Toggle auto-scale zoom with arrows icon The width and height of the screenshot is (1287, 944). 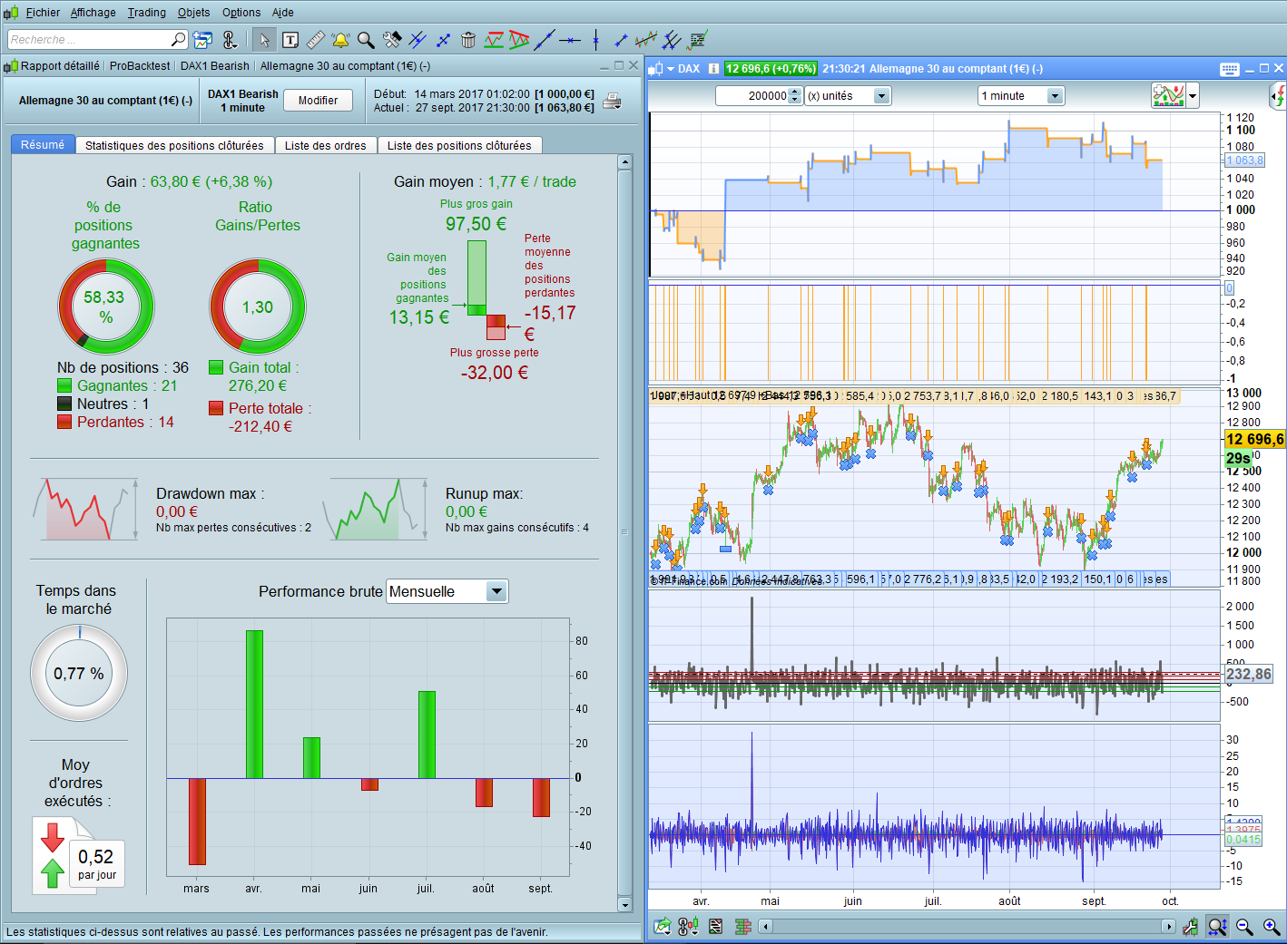1218,927
